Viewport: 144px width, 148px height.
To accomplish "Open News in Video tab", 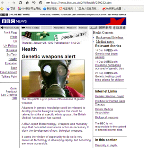I will point(30,28).
